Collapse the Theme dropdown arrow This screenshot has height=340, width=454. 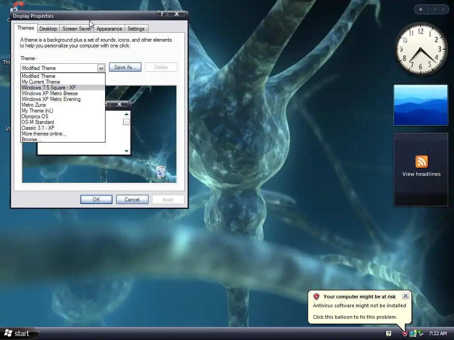[x=101, y=68]
